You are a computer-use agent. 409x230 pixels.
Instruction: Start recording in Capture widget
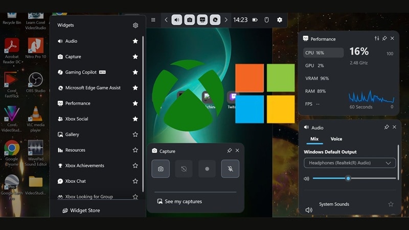207,169
